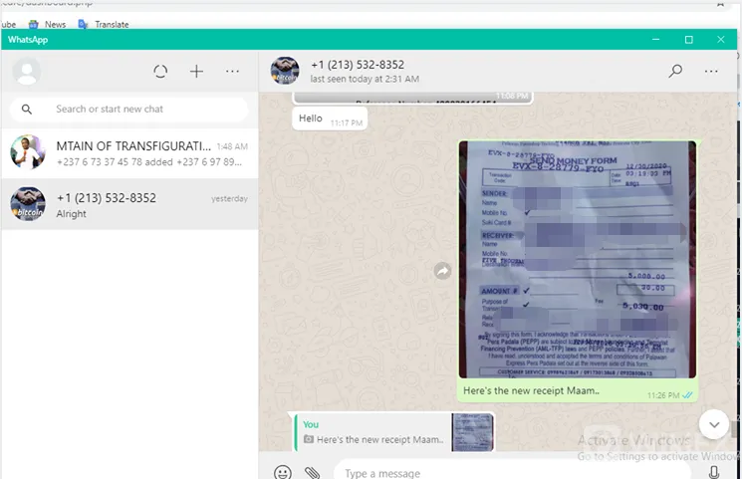Viewport: 742px width, 479px height.
Task: Focus the Search or start new chat field
Action: [x=128, y=110]
